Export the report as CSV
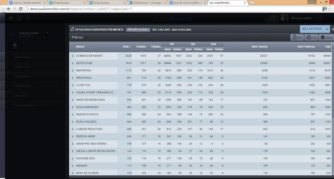This screenshot has width=334, height=179. [x=311, y=38]
